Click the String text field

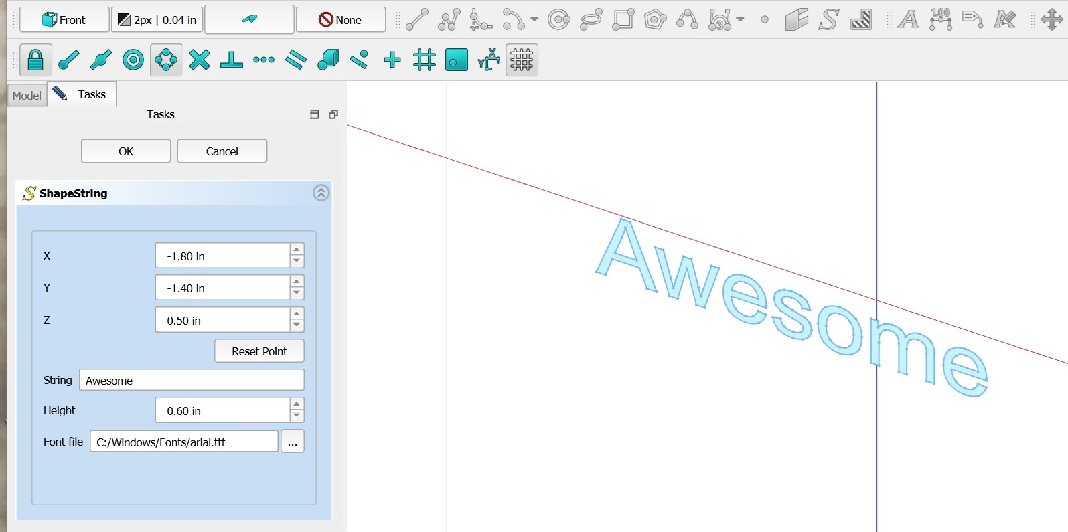point(192,381)
